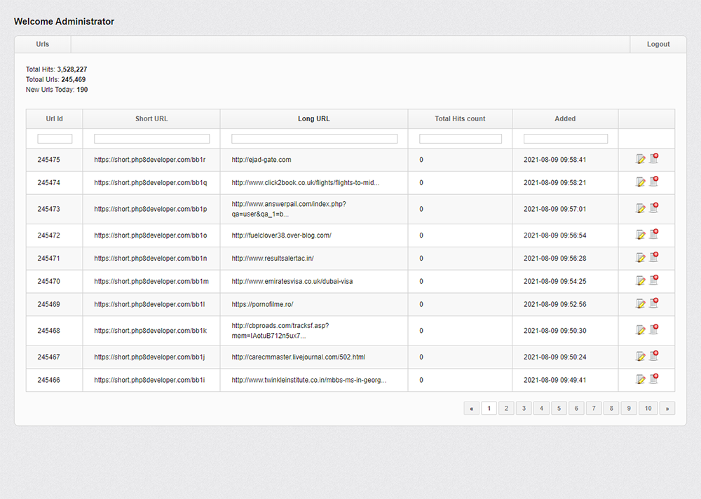Open the Urls menu tab

(43, 44)
